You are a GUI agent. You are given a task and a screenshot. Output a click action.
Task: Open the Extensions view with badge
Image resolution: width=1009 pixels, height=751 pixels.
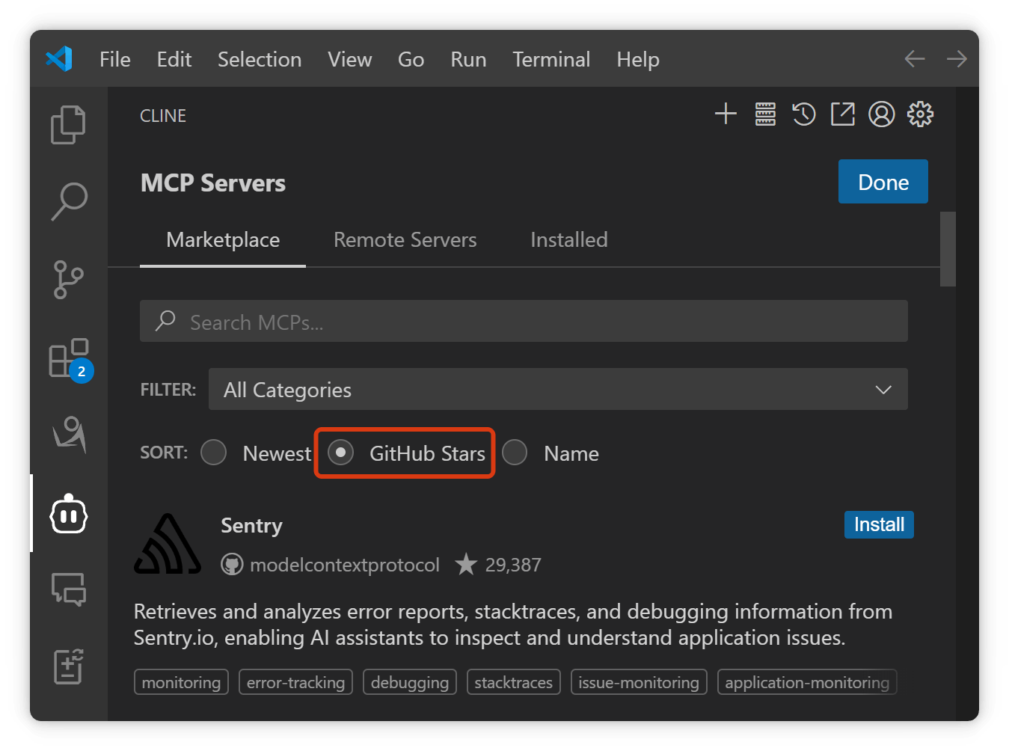click(x=70, y=359)
